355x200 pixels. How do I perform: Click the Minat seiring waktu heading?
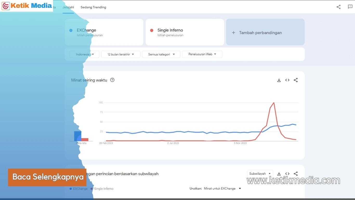pyautogui.click(x=89, y=80)
